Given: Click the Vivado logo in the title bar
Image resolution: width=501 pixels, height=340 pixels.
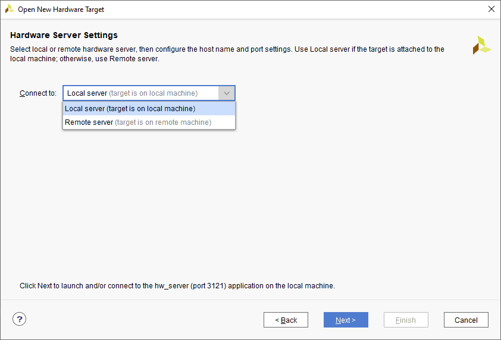Looking at the screenshot, I should tap(10, 9).
